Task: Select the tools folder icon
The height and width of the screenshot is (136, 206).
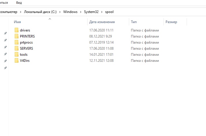Action: tap(16, 54)
